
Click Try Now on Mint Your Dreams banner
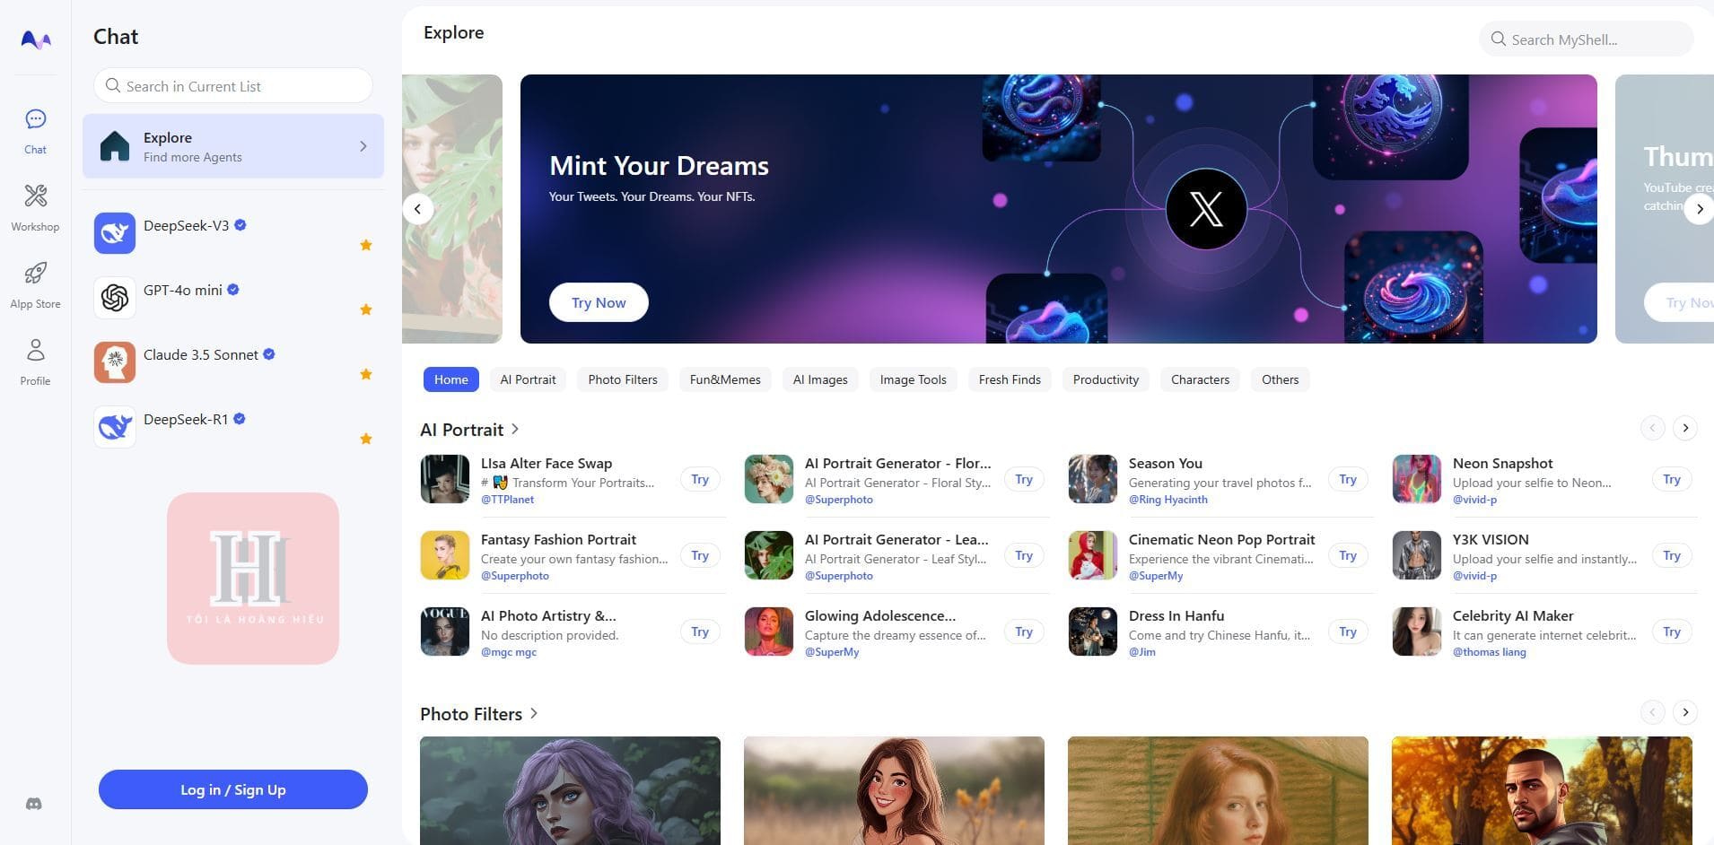pos(599,302)
